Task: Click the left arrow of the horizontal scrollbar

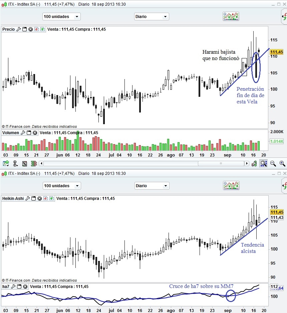Action: tap(41, 164)
